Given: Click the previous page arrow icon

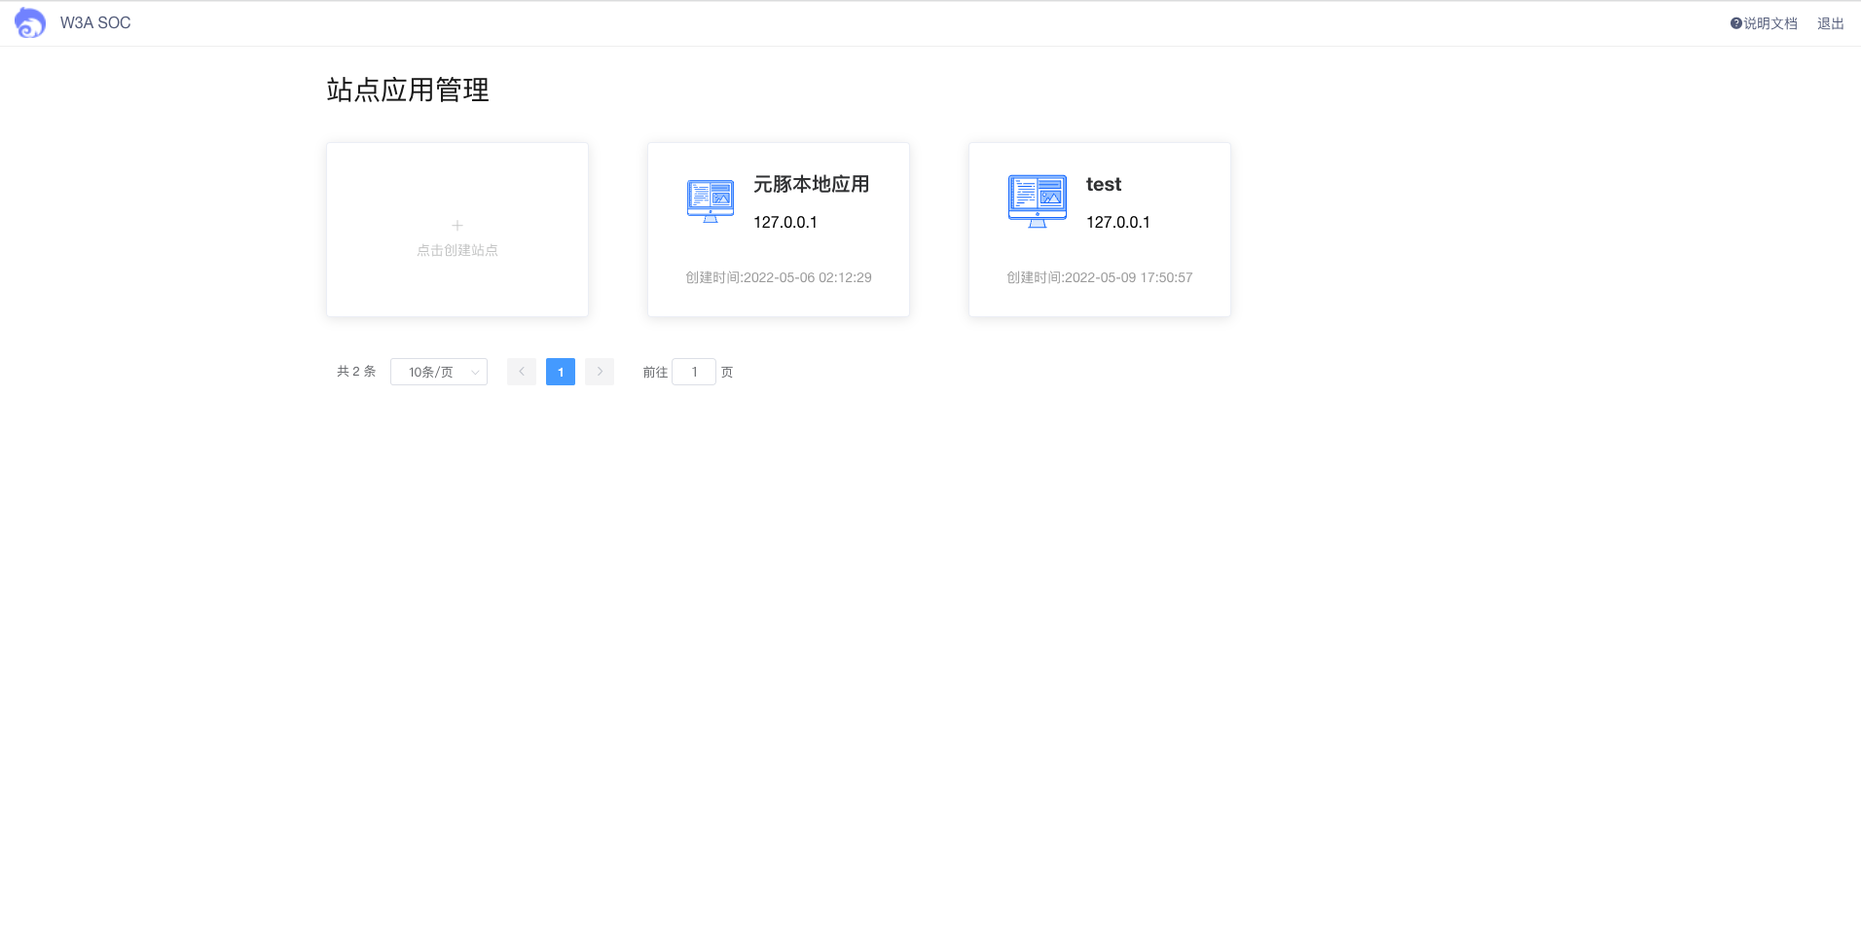Looking at the screenshot, I should tap(522, 371).
